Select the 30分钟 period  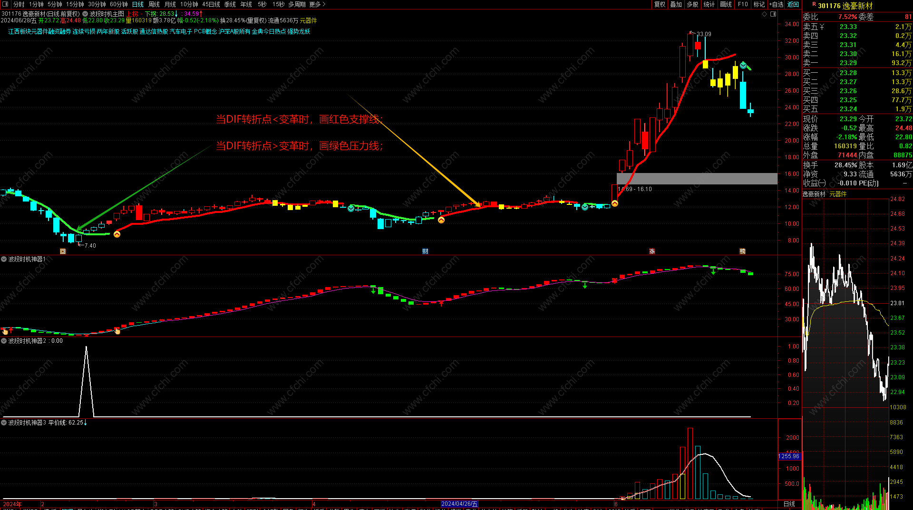[x=97, y=4]
